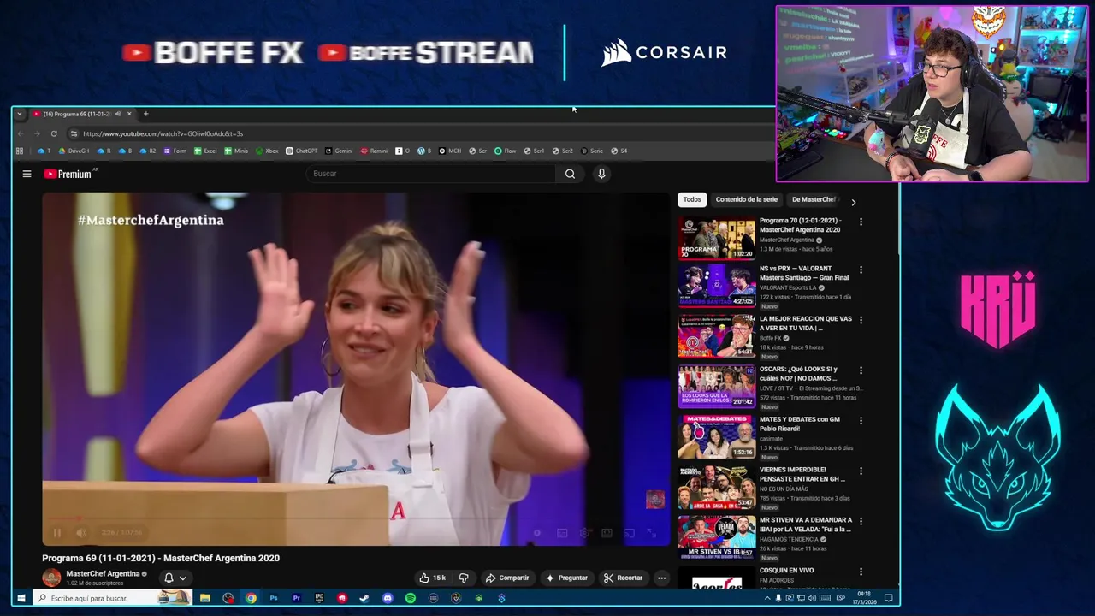Image resolution: width=1095 pixels, height=616 pixels.
Task: Show more filter chips with right arrow
Action: (853, 202)
